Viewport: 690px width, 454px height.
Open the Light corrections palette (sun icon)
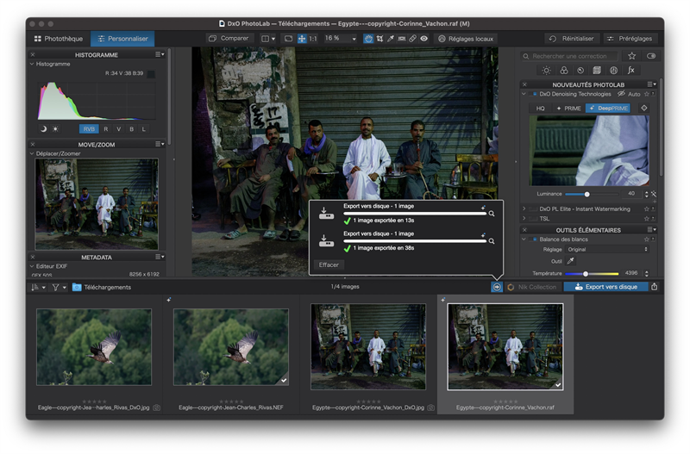click(x=547, y=71)
